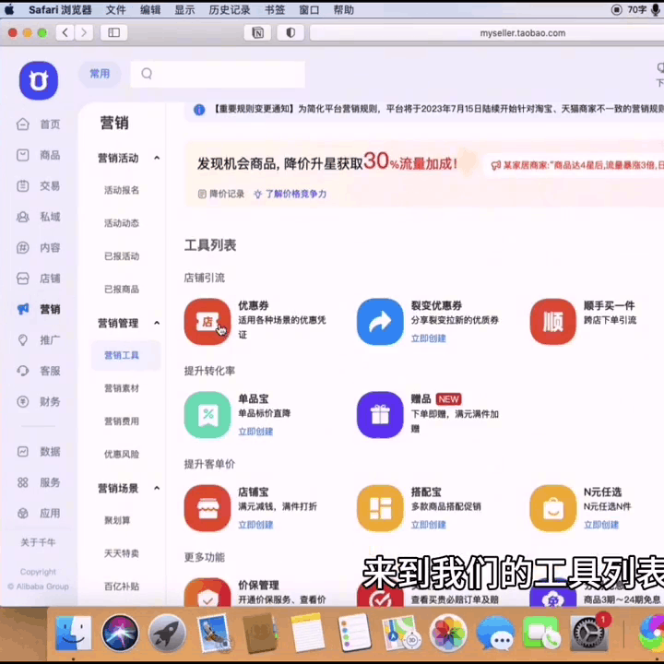Click 立即创建 under N元任选
This screenshot has width=664, height=664.
(x=601, y=525)
